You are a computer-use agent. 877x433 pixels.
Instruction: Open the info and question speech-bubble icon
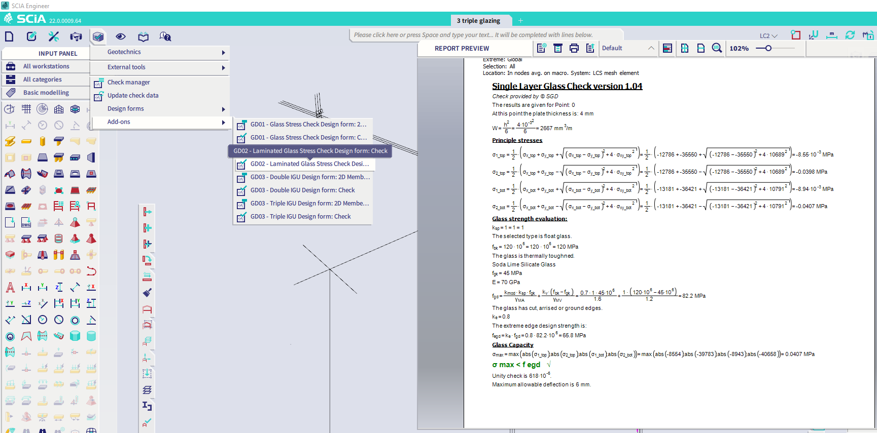[165, 36]
